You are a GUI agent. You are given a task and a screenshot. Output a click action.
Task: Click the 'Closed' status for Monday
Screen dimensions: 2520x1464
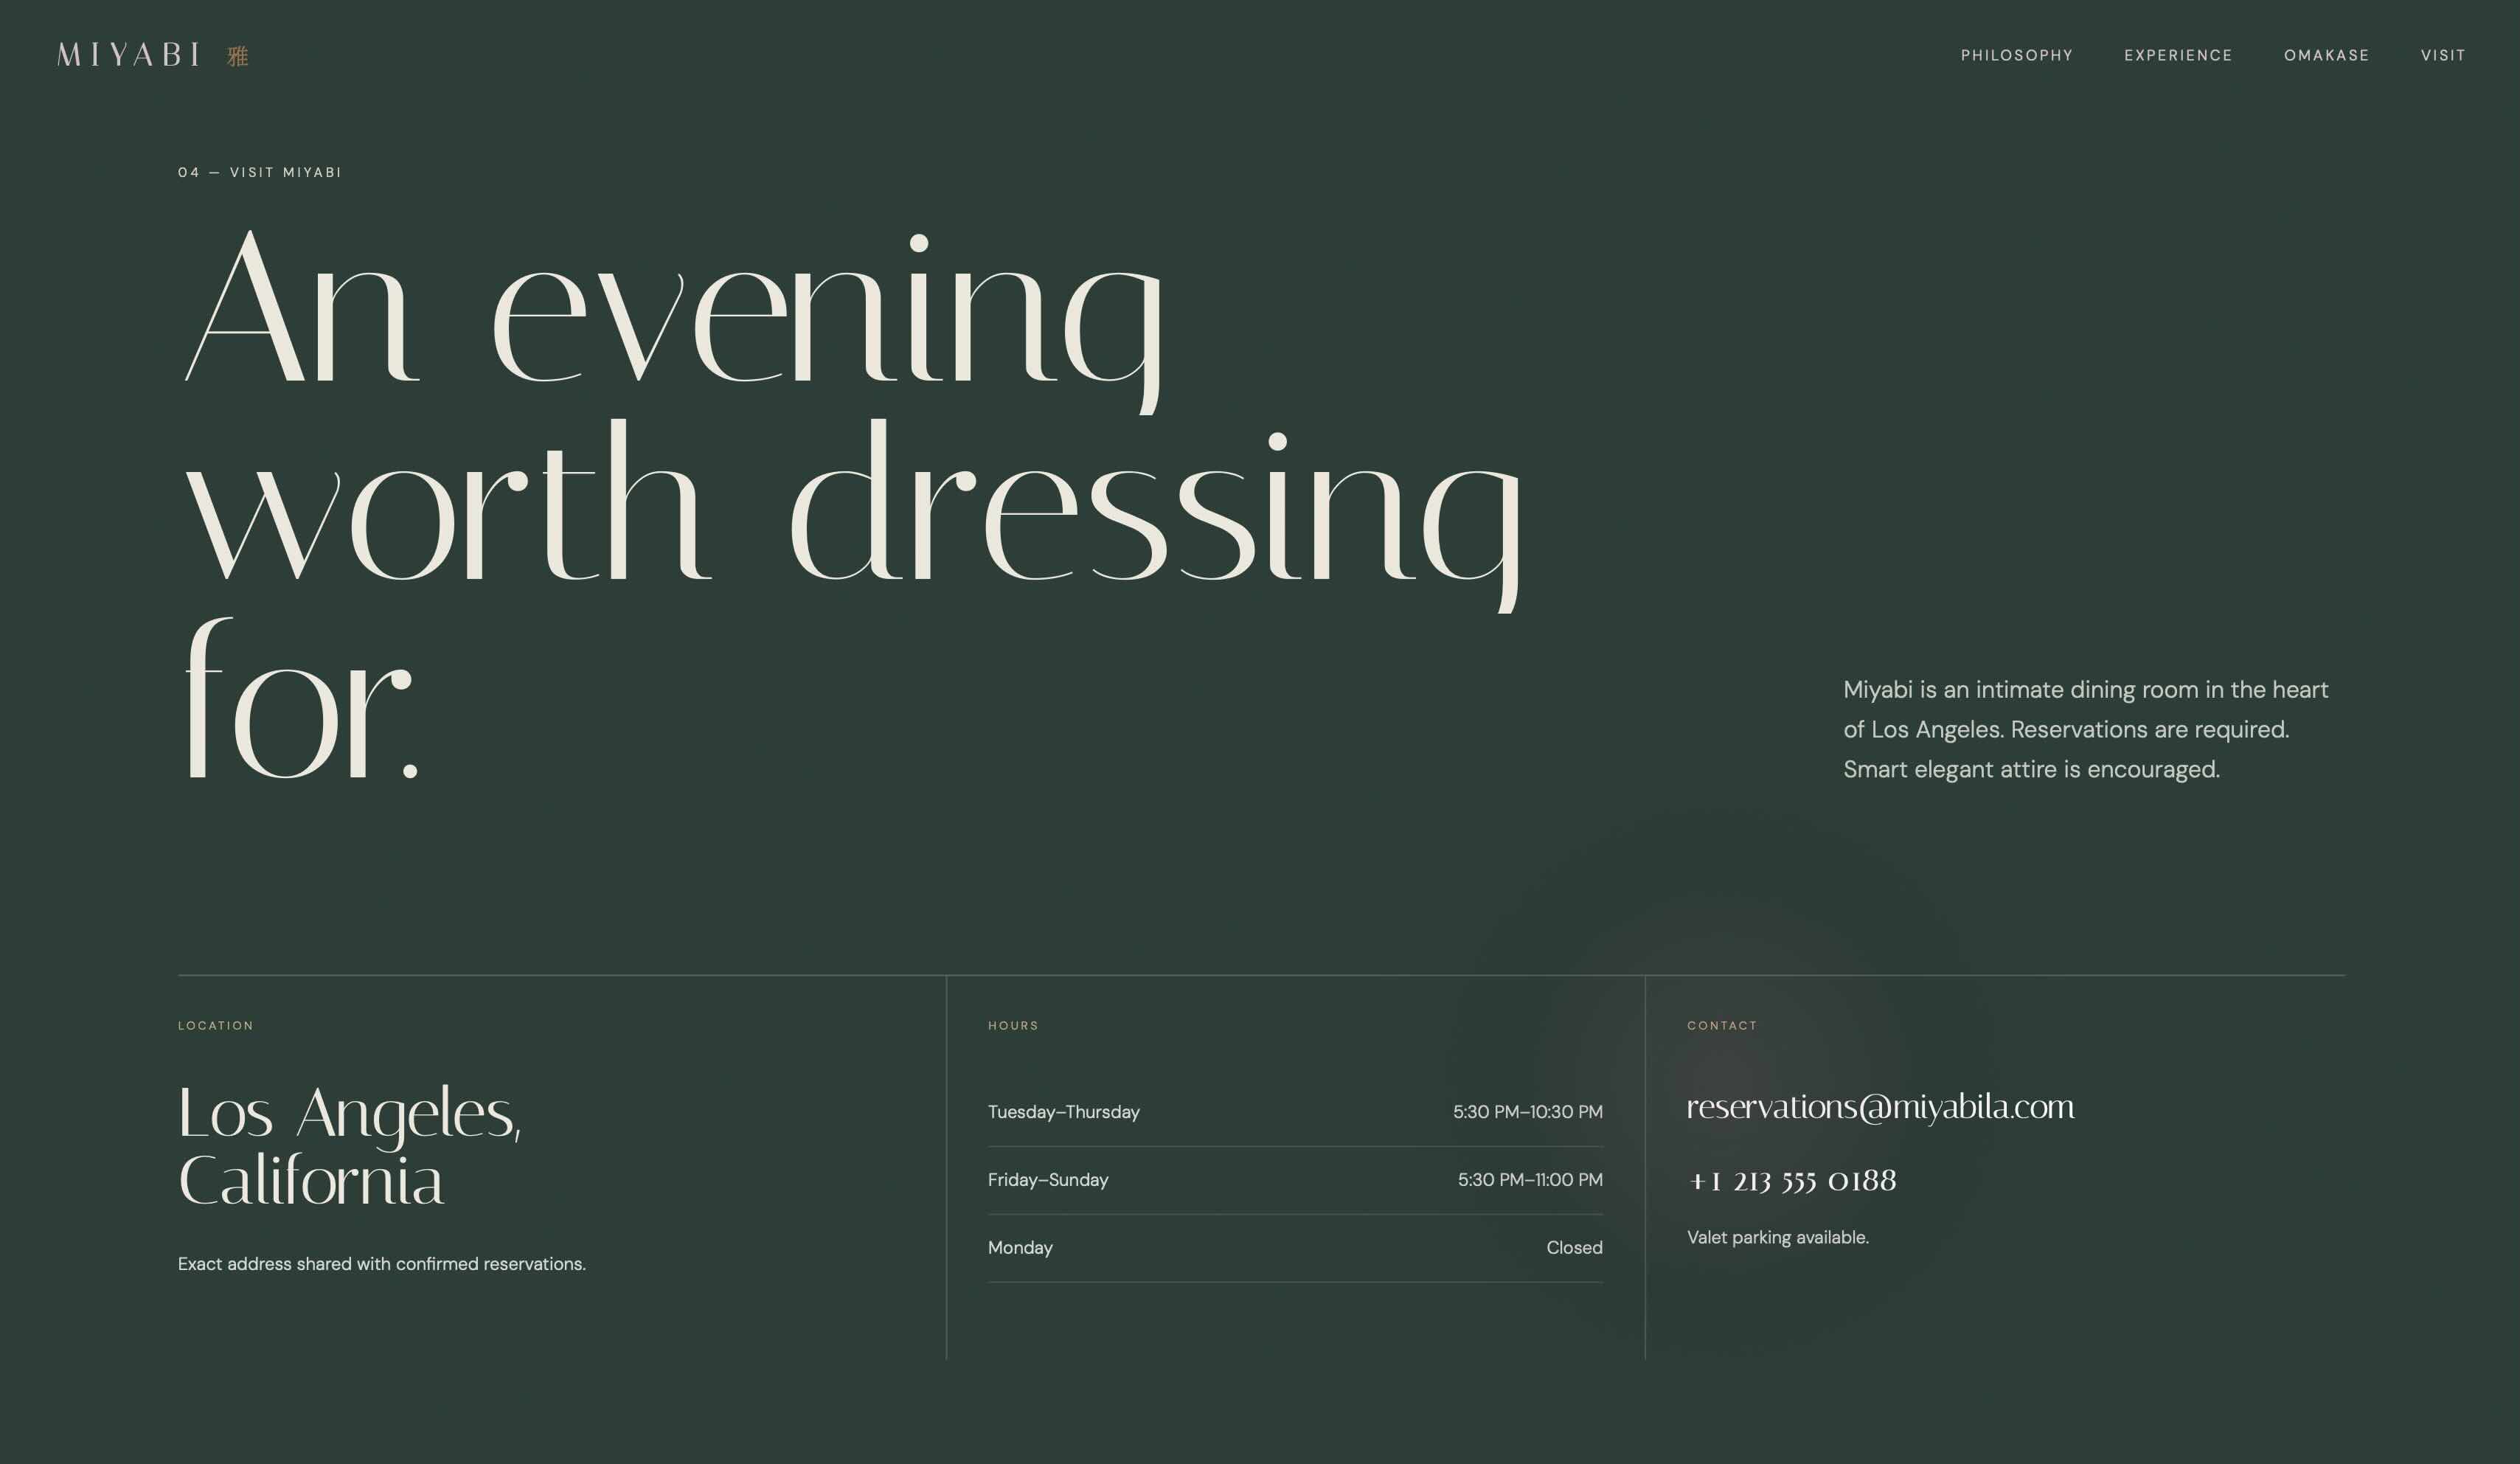1574,1248
